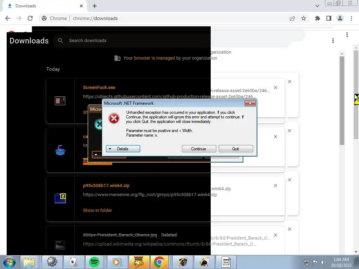Viewport: 359px width, 269px height.
Task: Open a new tab with the plus button
Action: (95, 6)
